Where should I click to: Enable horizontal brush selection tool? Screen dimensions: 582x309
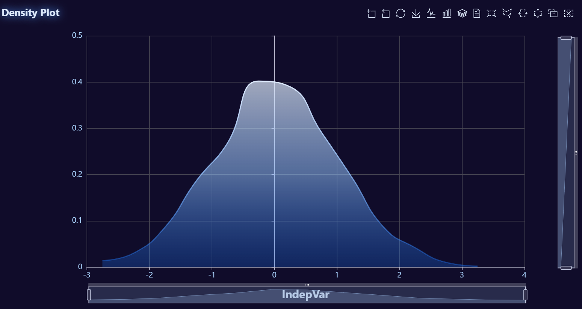point(523,13)
